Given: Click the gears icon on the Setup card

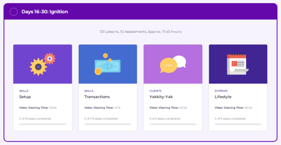Looking at the screenshot, I should tap(43, 64).
